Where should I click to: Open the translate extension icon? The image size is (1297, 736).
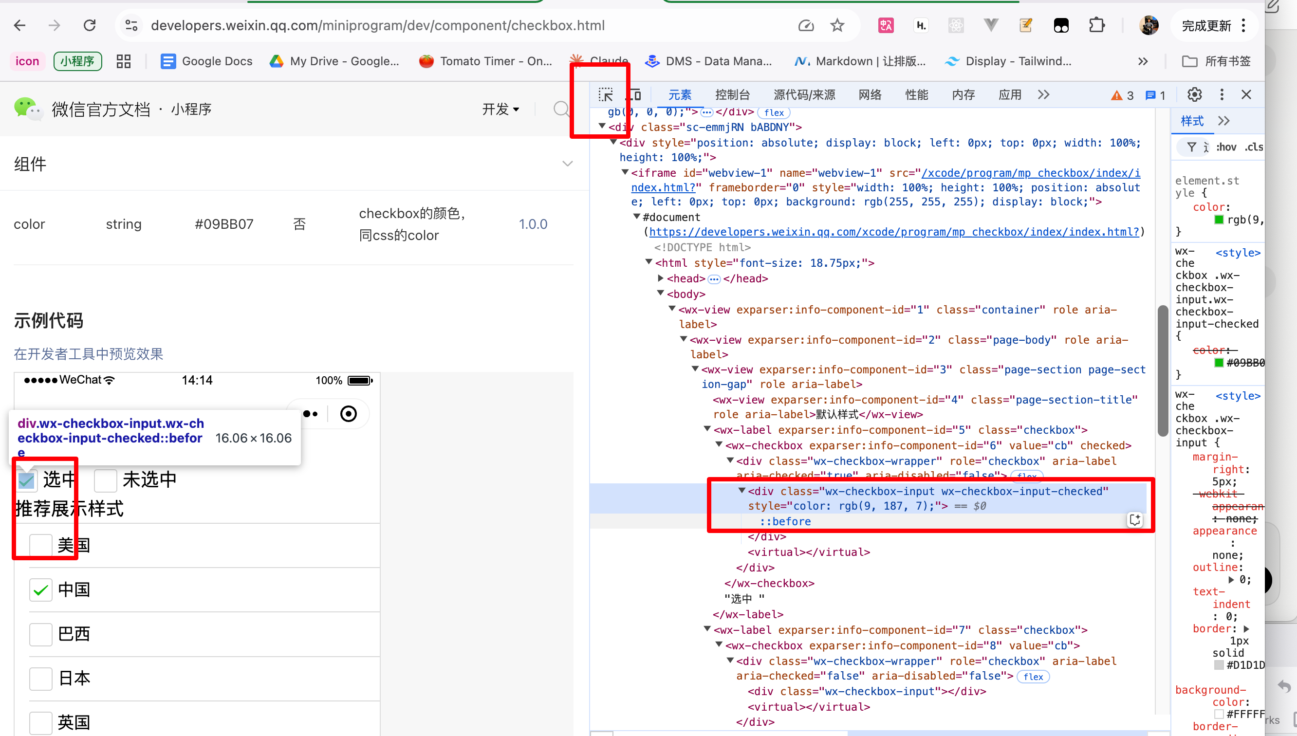click(x=886, y=25)
